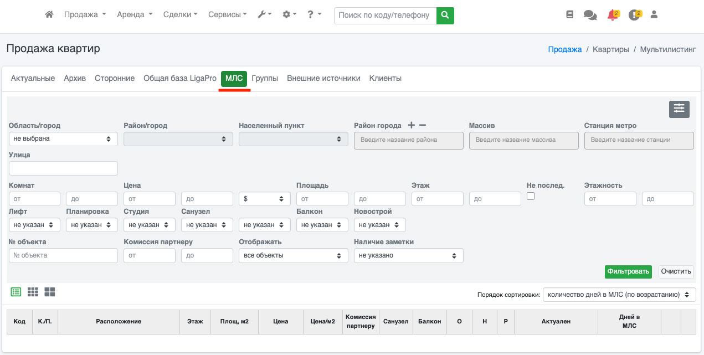
Task: Open the red bell notifications icon
Action: pyautogui.click(x=612, y=16)
